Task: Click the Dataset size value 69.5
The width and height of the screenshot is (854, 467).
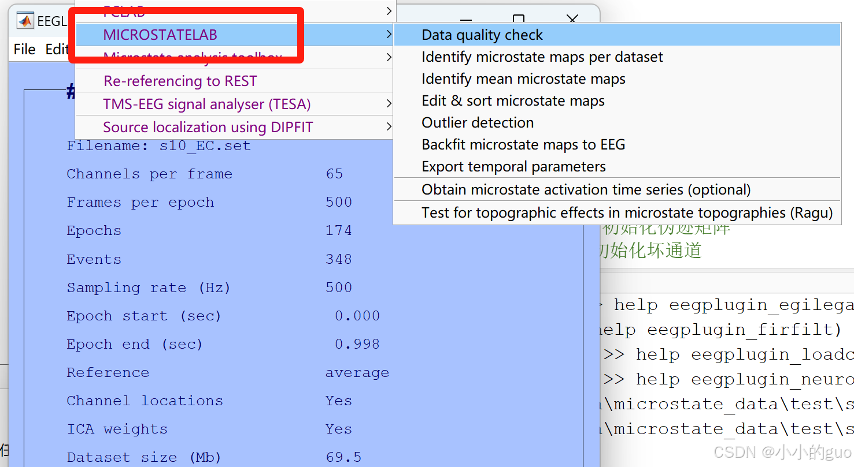Action: (x=343, y=457)
